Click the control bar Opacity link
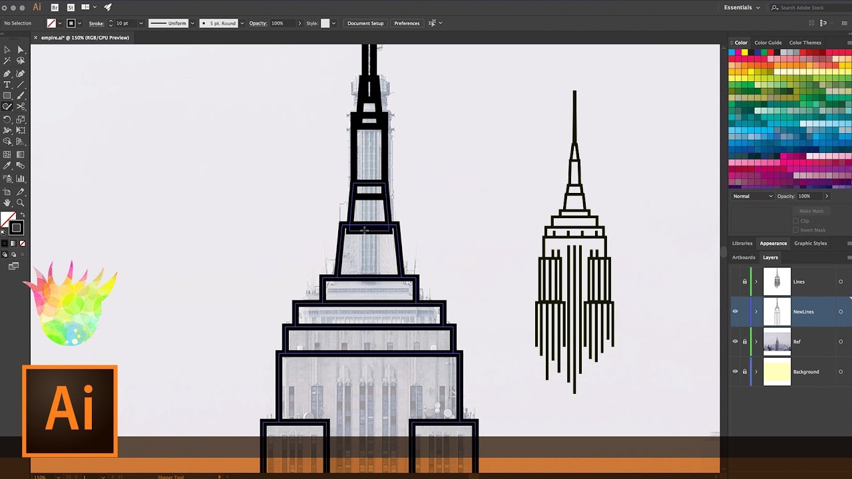Screen dimensions: 852x479 (x=258, y=23)
